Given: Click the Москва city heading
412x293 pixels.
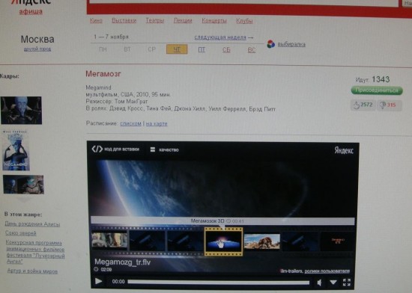Looking at the screenshot, I should pos(37,40).
